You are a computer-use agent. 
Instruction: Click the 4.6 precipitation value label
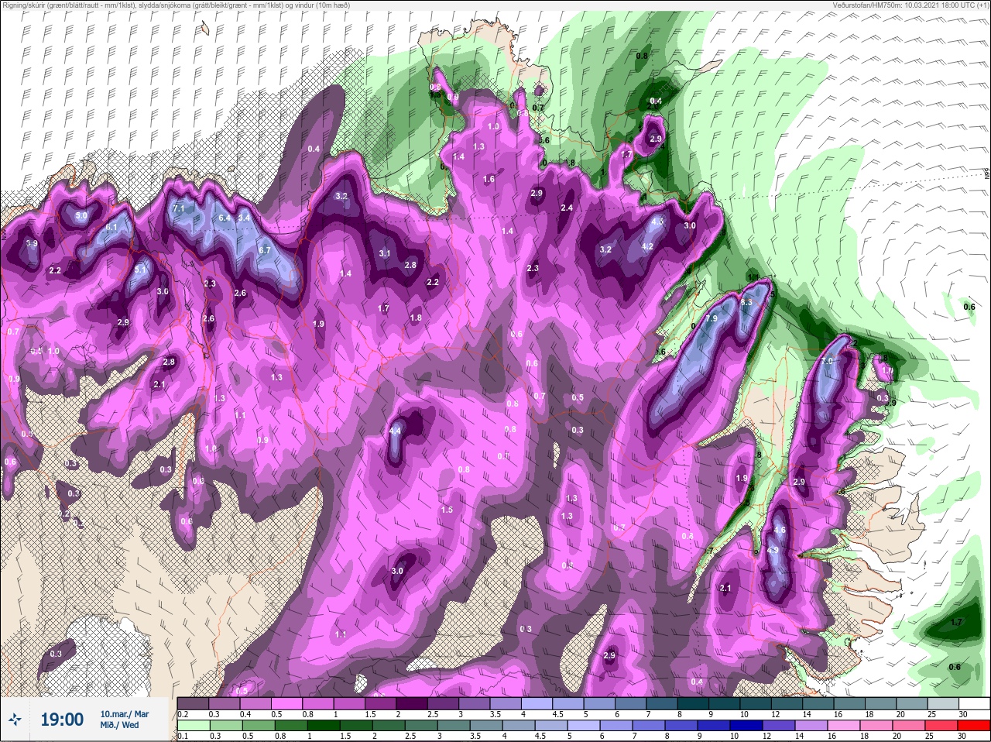coord(780,531)
